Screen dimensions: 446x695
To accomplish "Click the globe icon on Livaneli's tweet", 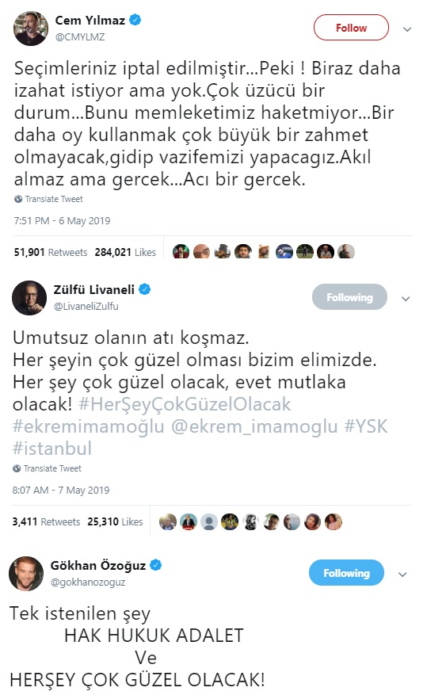I will (x=17, y=468).
